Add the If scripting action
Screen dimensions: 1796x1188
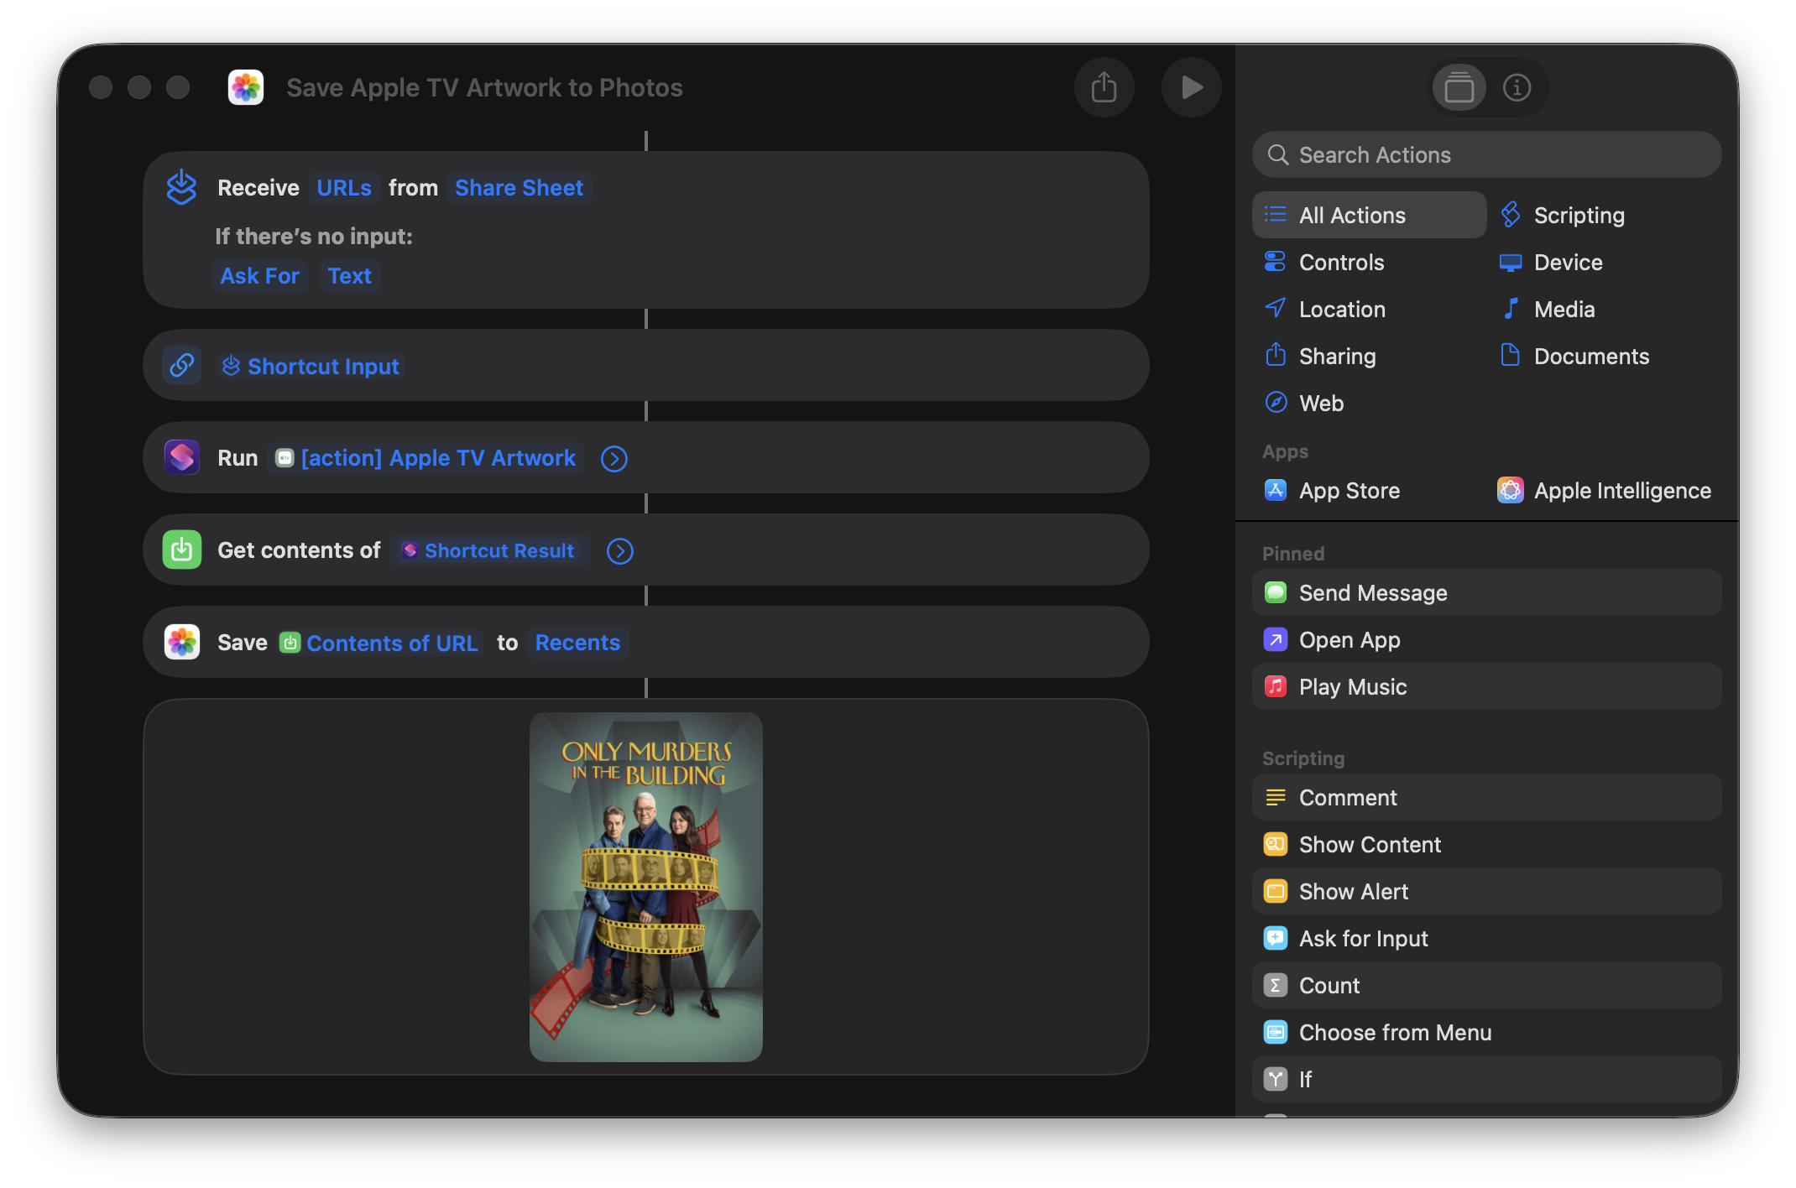pos(1486,1079)
